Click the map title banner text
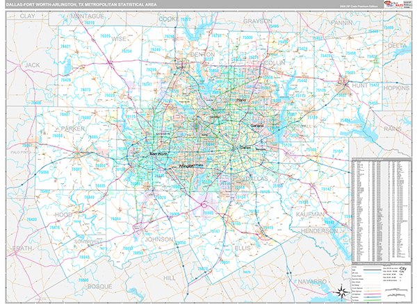 [x=83, y=6]
